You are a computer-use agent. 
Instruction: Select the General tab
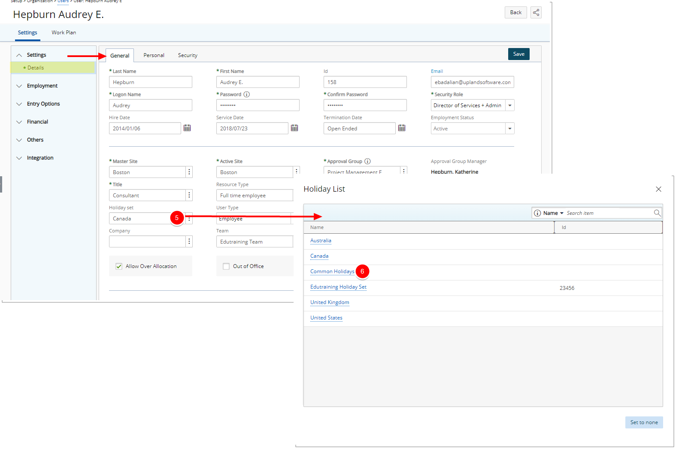tap(120, 56)
